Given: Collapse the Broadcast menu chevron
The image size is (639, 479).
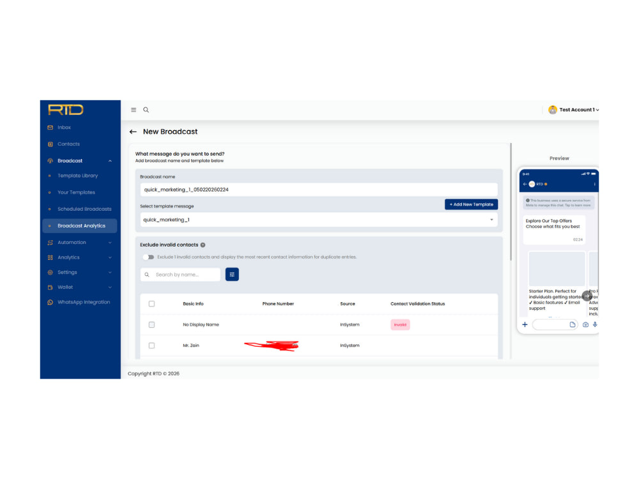Looking at the screenshot, I should 110,162.
